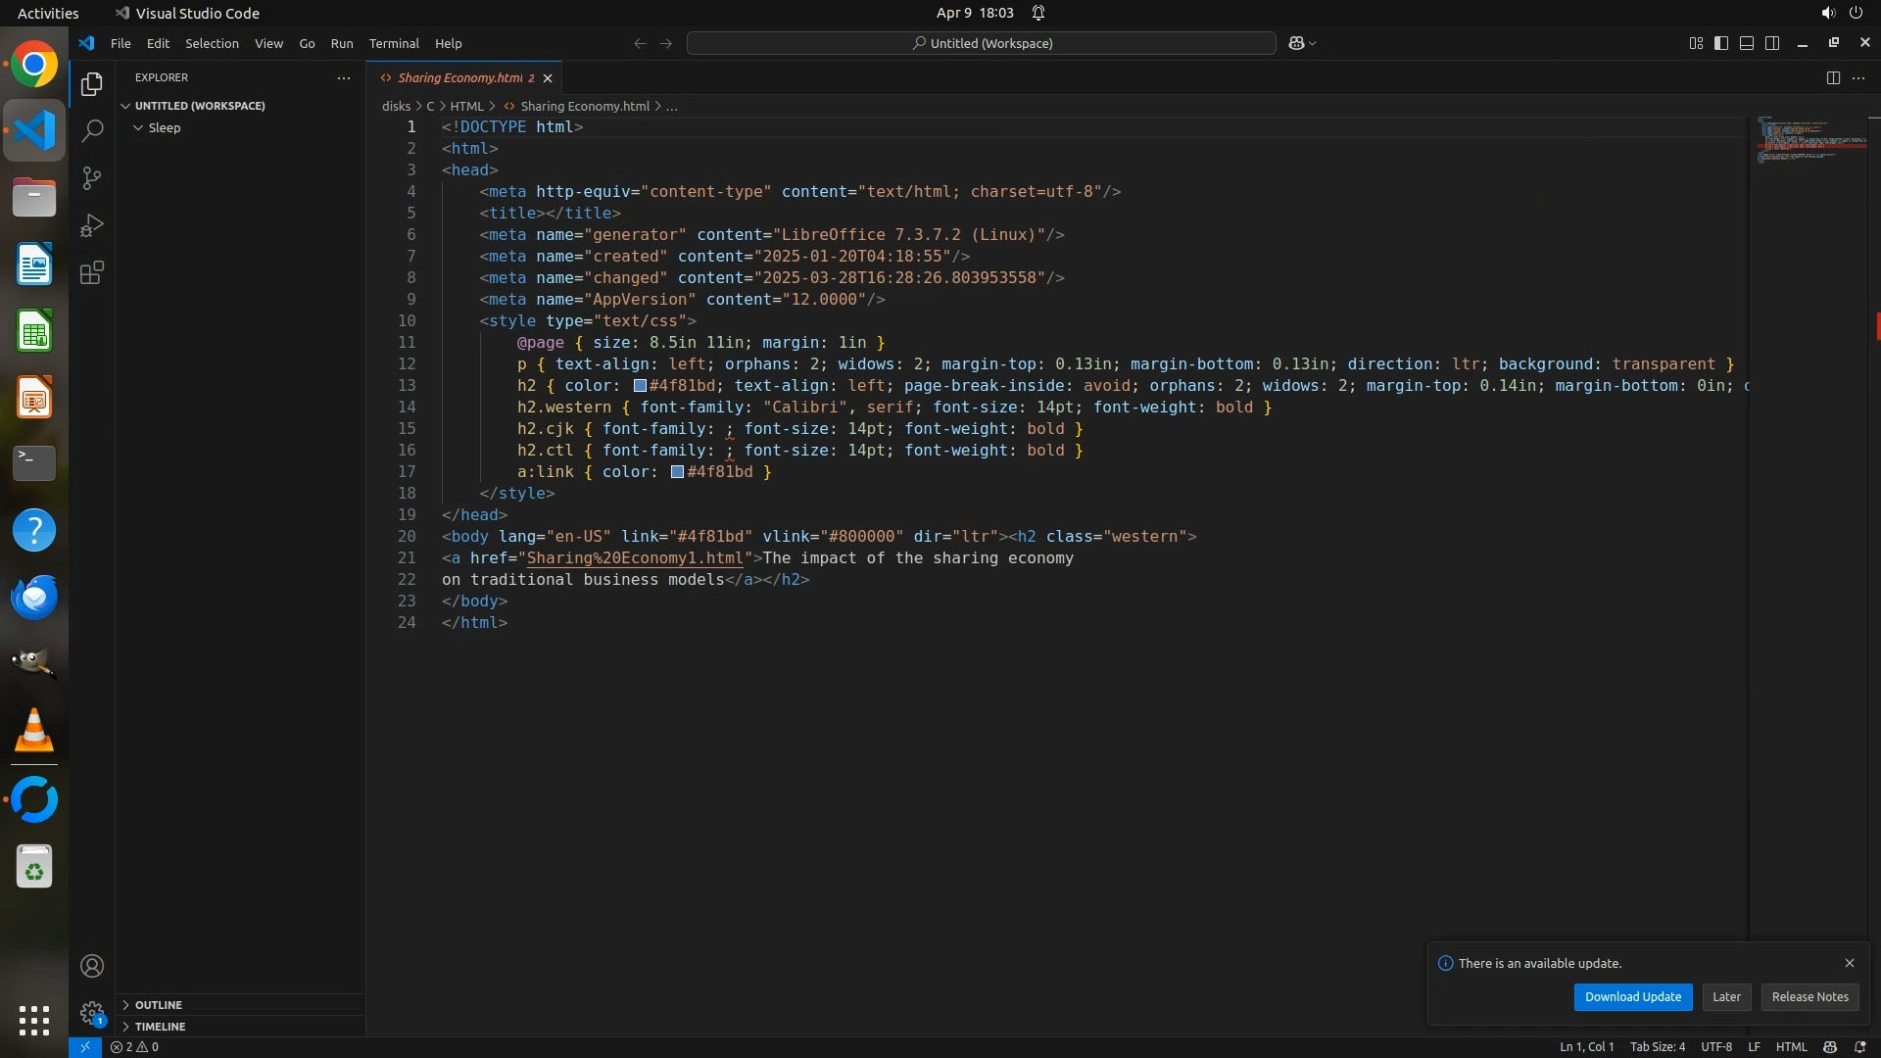Open the Terminal menu
1881x1058 pixels.
[x=394, y=43]
